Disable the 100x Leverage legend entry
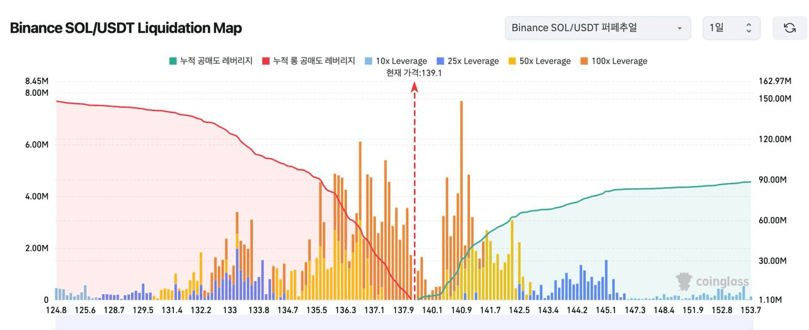This screenshot has height=330, width=809. [x=613, y=61]
